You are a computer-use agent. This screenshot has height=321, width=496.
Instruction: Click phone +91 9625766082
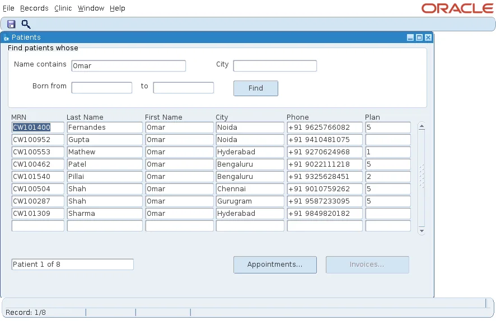tap(325, 128)
